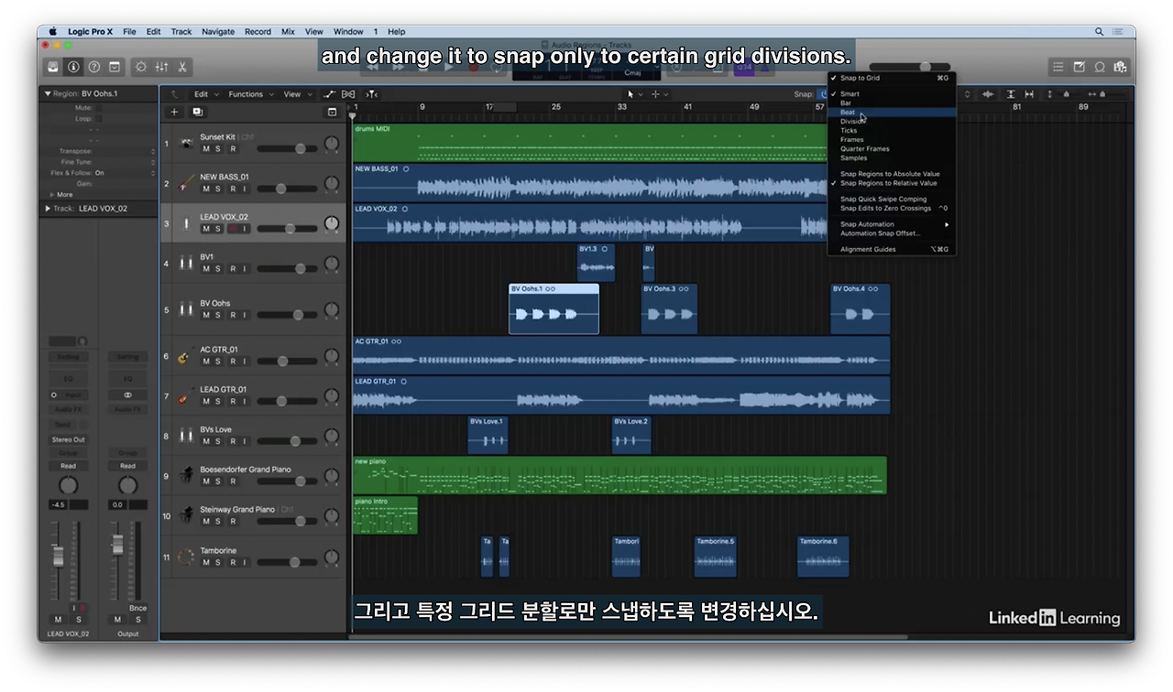
Task: Open Global Tracks button in track header
Action: pos(332,112)
